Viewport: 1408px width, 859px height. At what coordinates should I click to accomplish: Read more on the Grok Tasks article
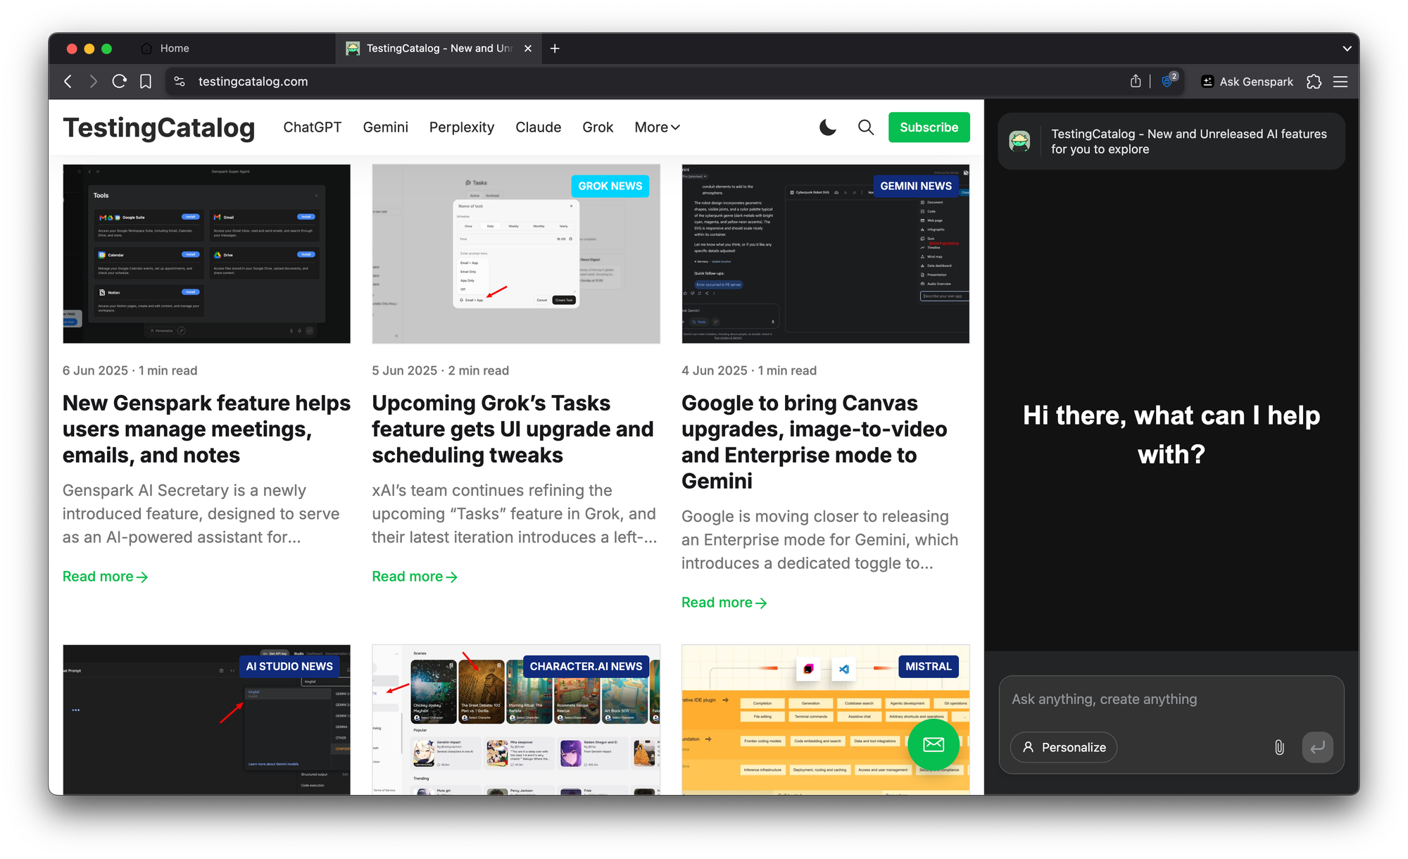(414, 576)
